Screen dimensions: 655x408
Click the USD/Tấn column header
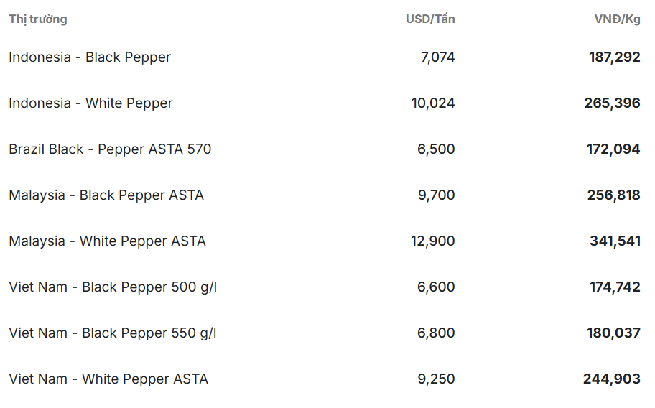coord(430,19)
